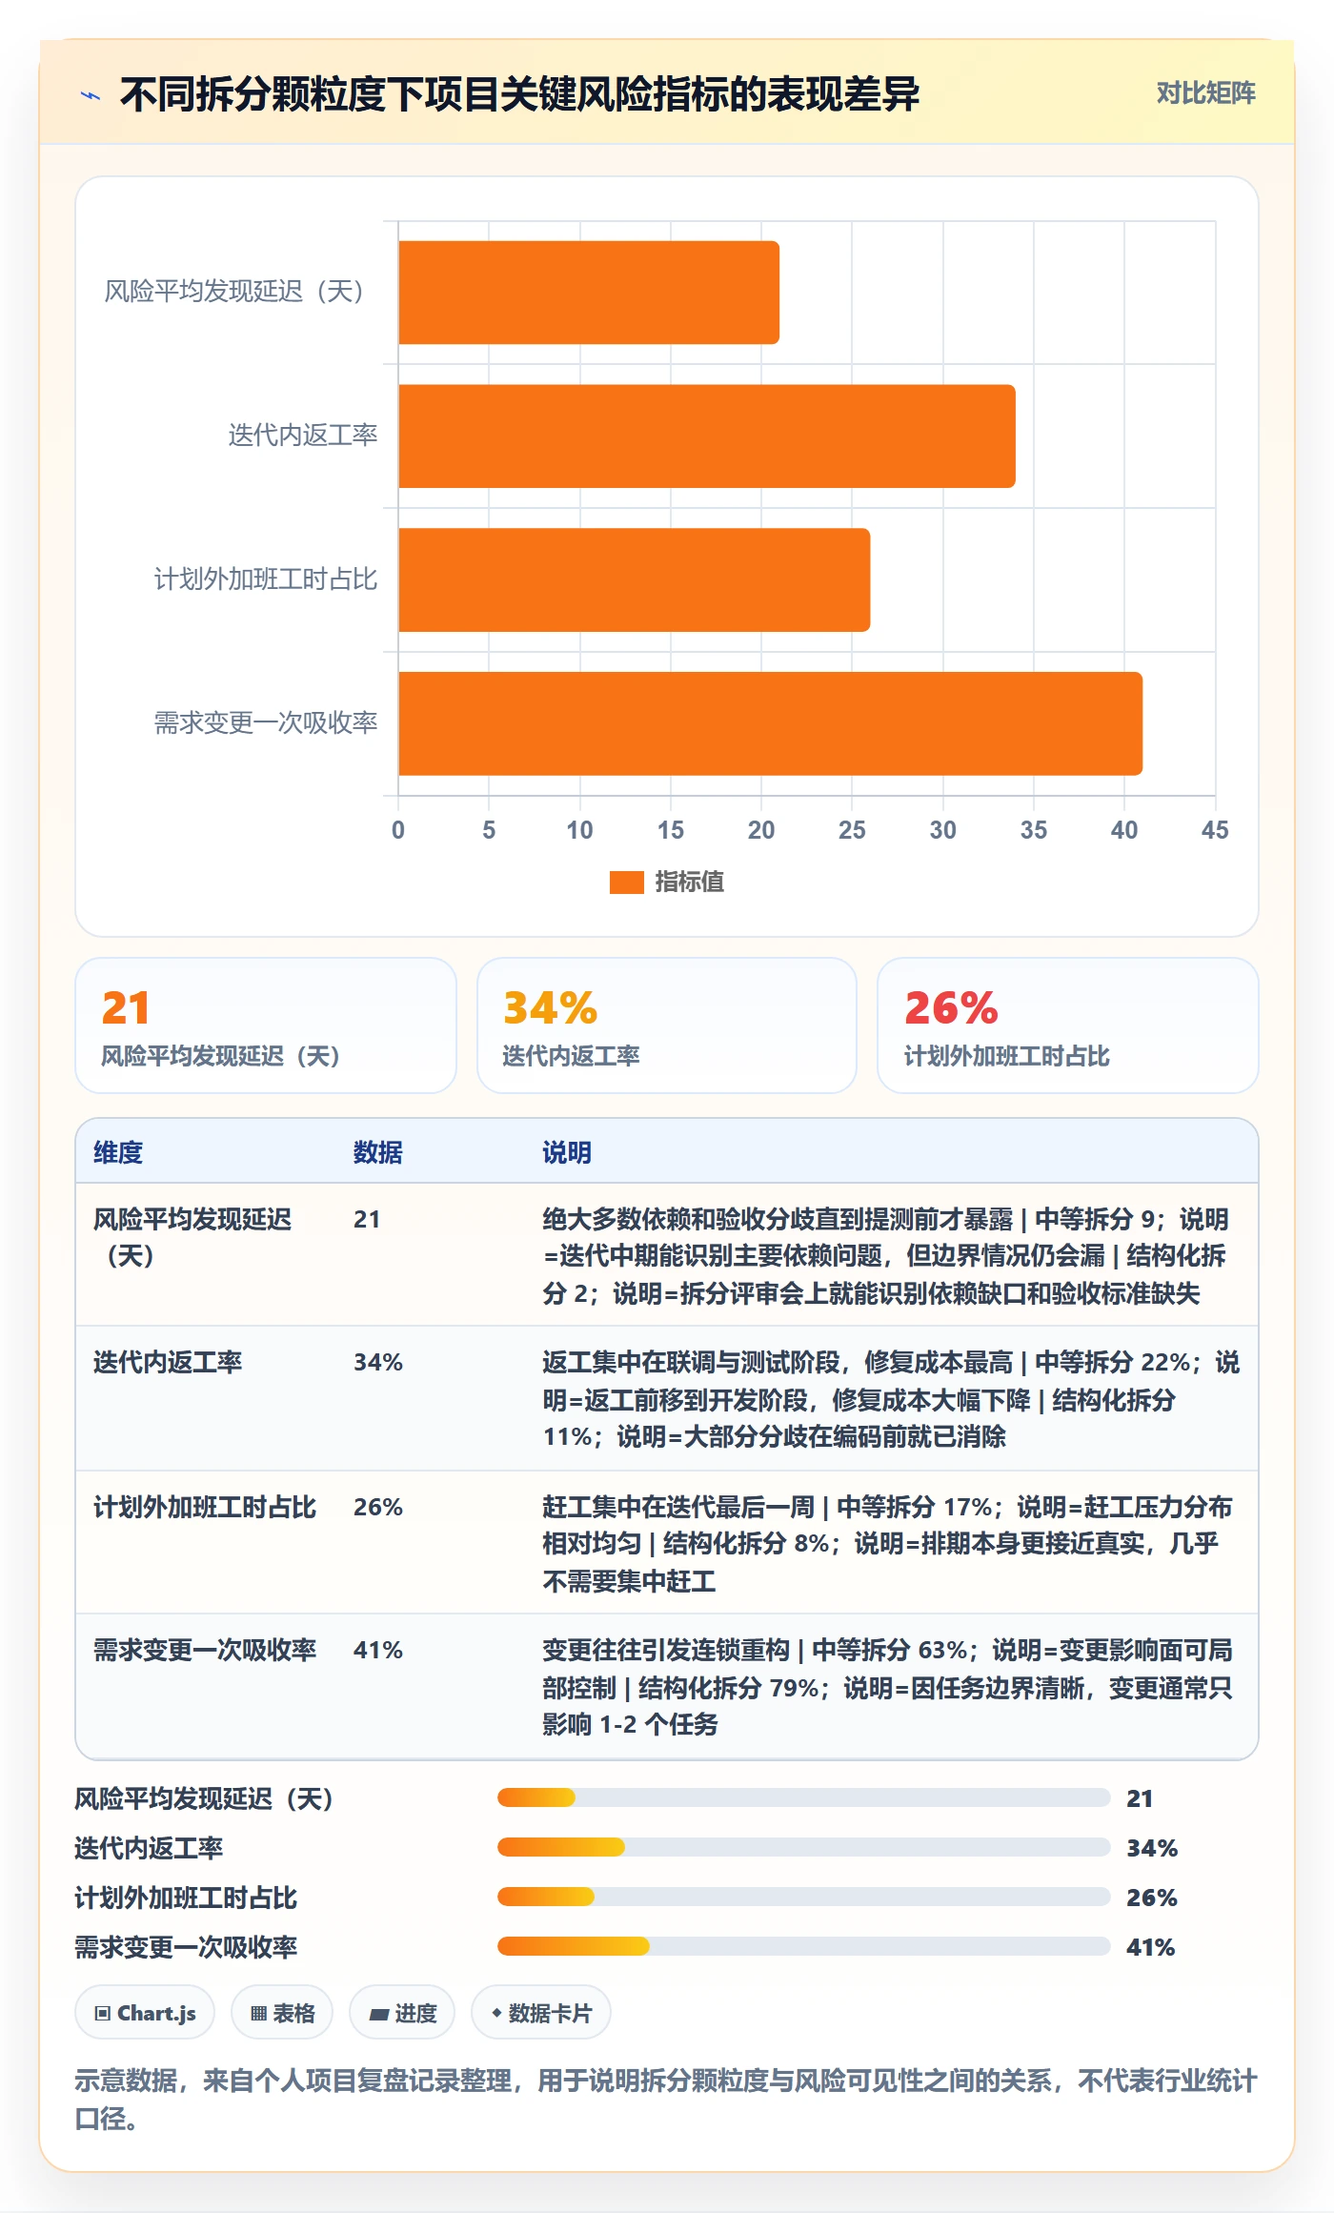This screenshot has height=2213, width=1334.
Task: Click the 21 risk delay data card
Action: tap(266, 1025)
